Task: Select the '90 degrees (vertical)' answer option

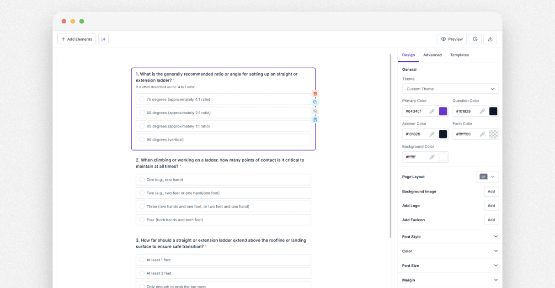Action: (223, 139)
